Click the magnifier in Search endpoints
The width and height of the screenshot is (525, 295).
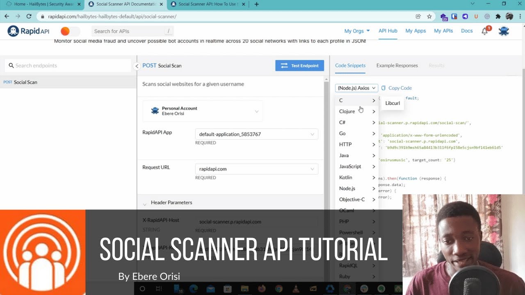pyautogui.click(x=11, y=66)
